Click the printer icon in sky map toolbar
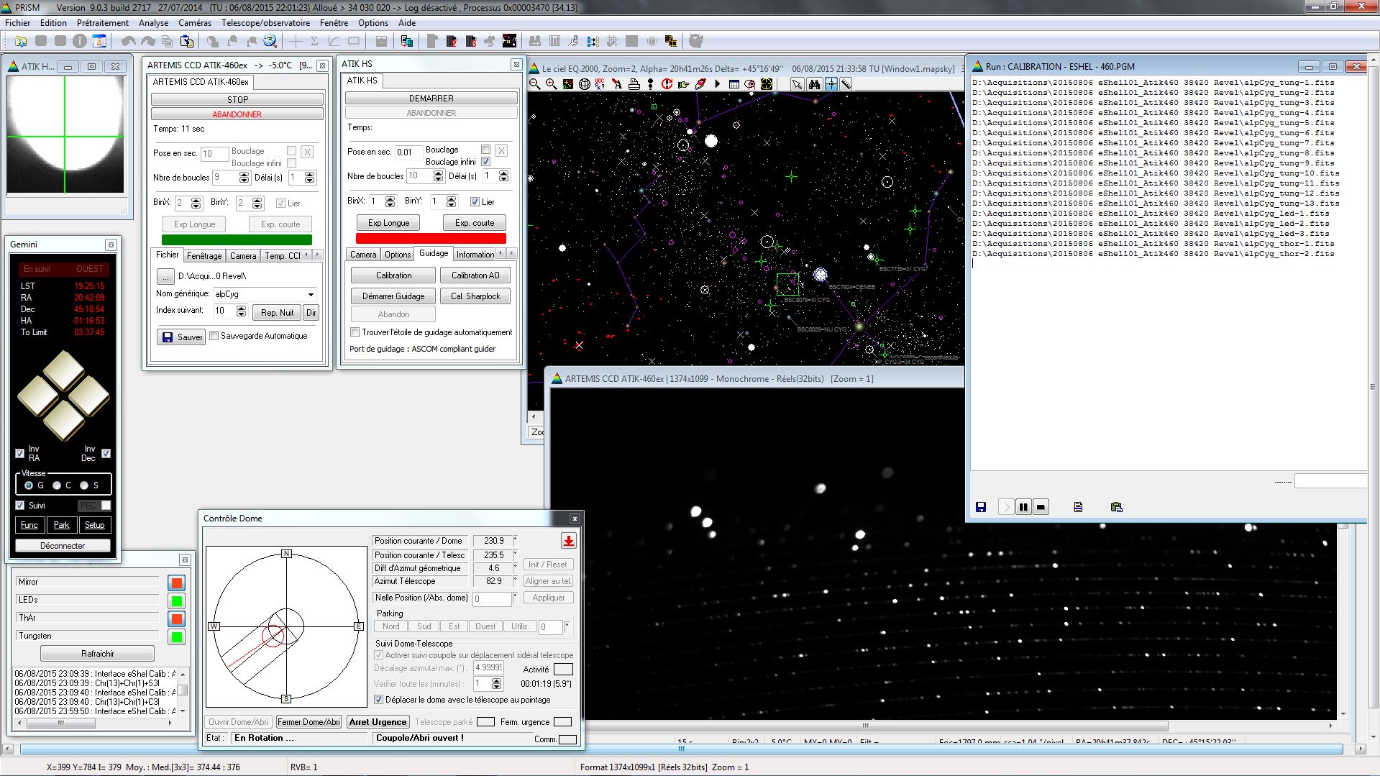The width and height of the screenshot is (1380, 776). (634, 84)
